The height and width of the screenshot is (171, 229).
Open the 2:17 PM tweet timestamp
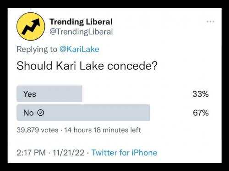pos(31,153)
